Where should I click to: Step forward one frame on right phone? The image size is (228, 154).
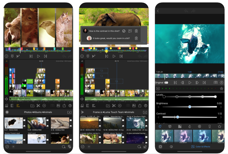point(197,83)
